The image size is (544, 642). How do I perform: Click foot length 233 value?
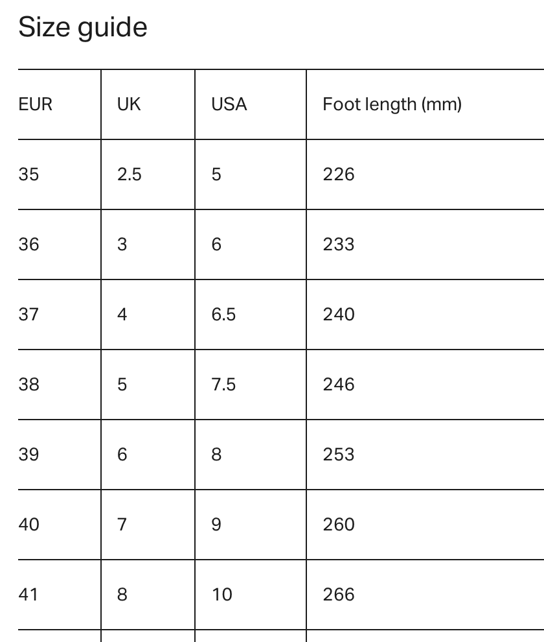click(339, 244)
